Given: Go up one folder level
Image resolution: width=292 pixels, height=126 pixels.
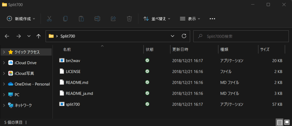Looking at the screenshot, I should click(x=39, y=36).
